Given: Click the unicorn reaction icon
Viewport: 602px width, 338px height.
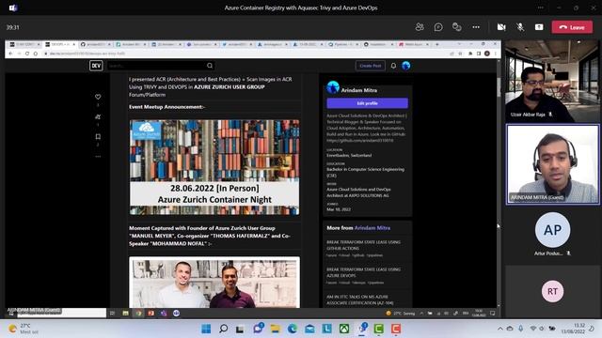Looking at the screenshot, I should [98, 116].
